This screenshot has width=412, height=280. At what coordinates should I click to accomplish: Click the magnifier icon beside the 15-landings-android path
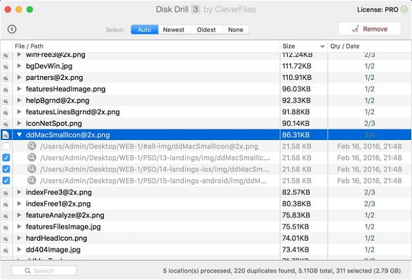(x=32, y=181)
